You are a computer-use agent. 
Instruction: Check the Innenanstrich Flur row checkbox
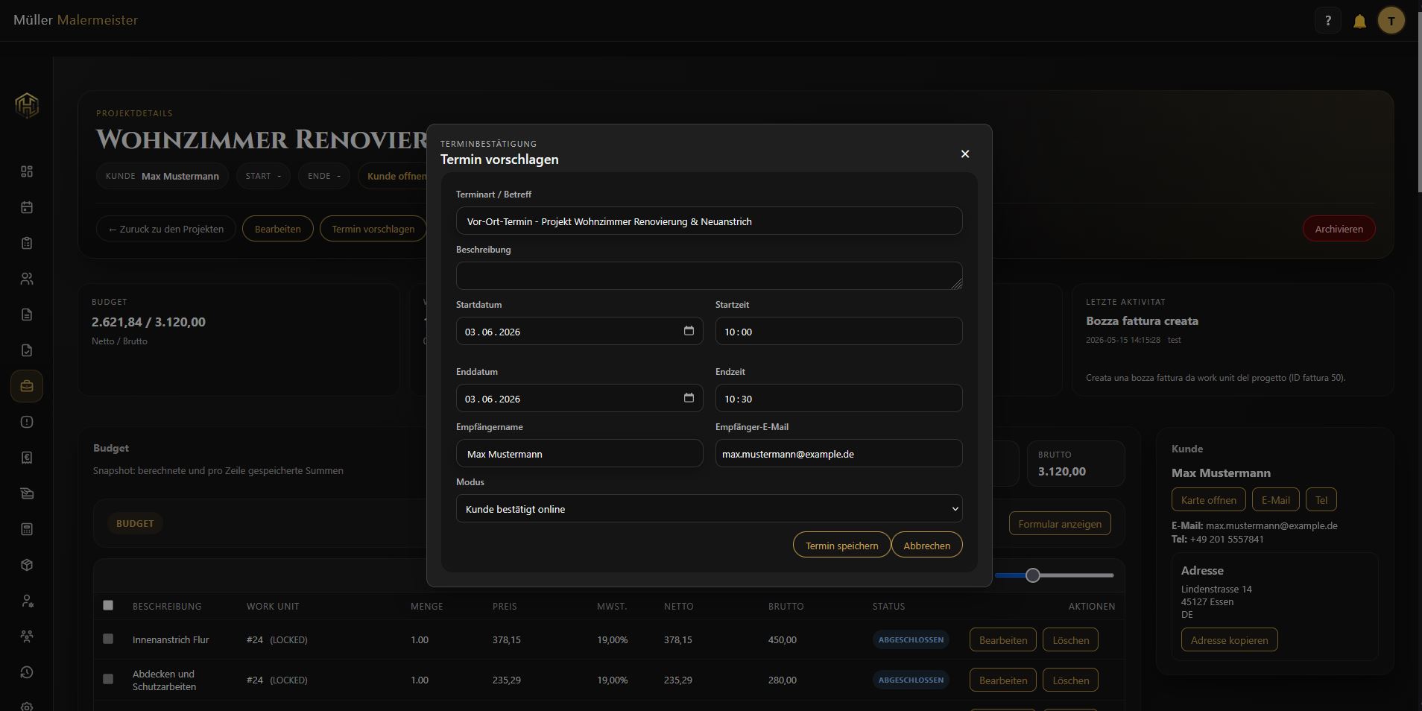108,639
